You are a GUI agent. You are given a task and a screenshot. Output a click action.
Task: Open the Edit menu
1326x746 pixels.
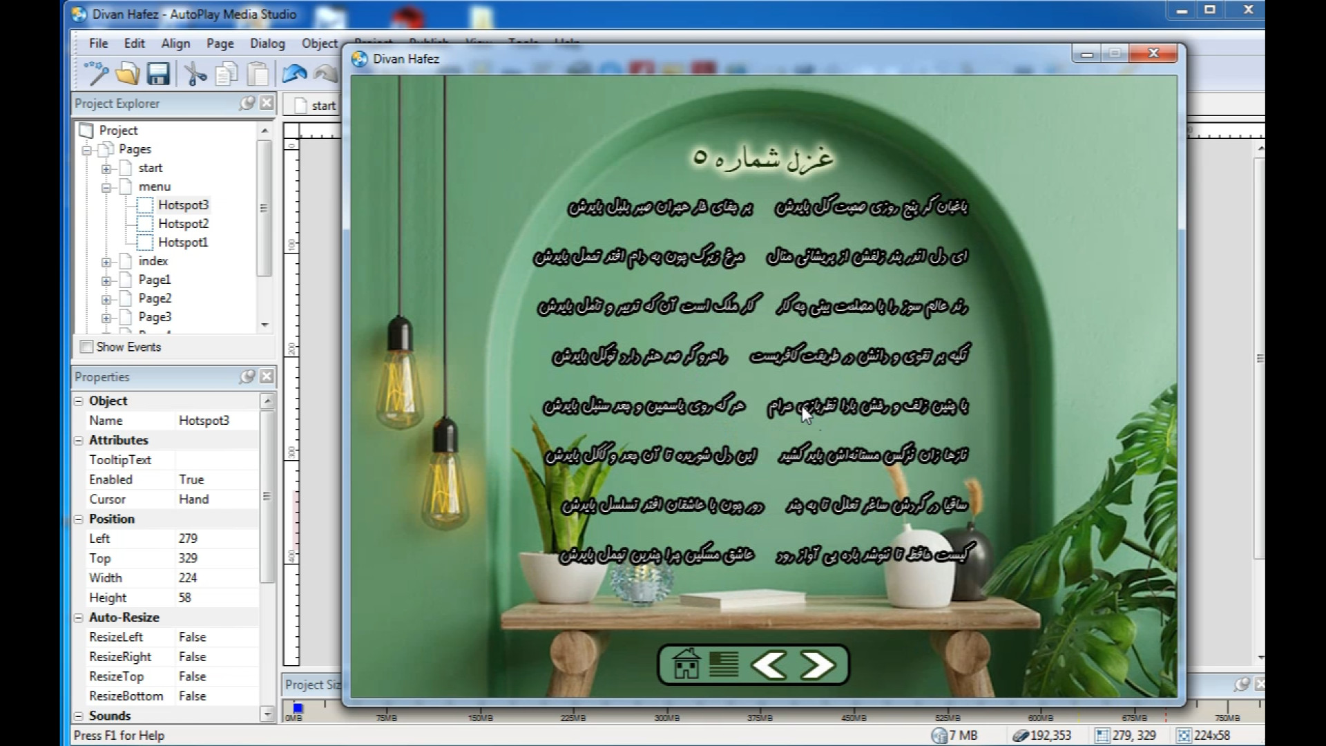pyautogui.click(x=134, y=43)
